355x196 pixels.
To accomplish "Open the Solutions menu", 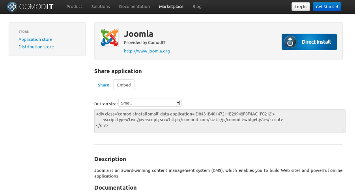I will [x=101, y=7].
